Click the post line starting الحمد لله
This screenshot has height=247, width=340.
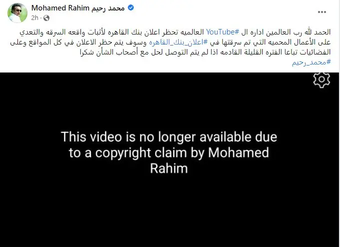pos(175,32)
